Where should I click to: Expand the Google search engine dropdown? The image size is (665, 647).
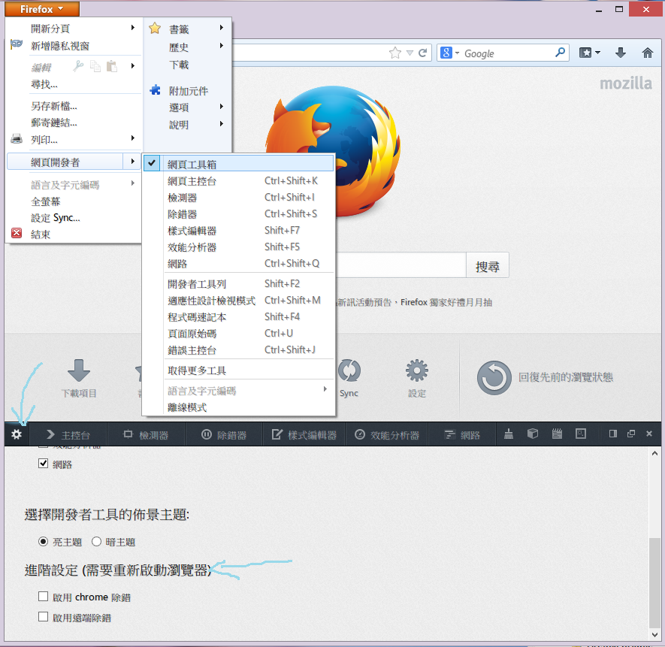pyautogui.click(x=450, y=53)
